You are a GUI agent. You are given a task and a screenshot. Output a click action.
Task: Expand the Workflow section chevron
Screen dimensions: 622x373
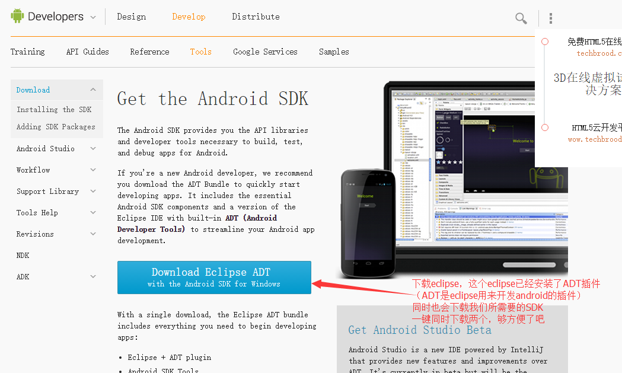tap(93, 170)
